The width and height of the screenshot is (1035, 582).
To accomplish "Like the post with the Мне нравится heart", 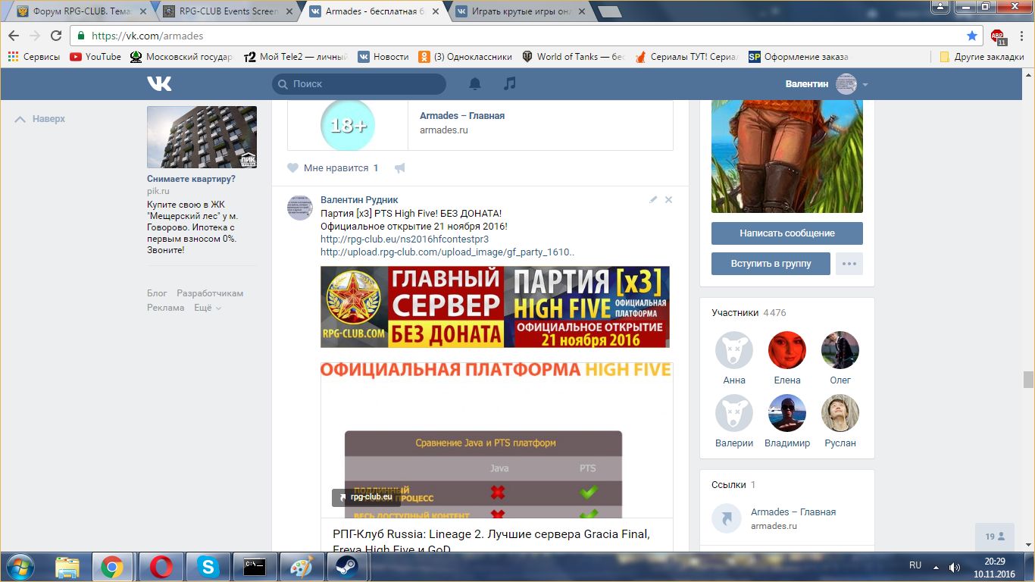I will coord(333,168).
